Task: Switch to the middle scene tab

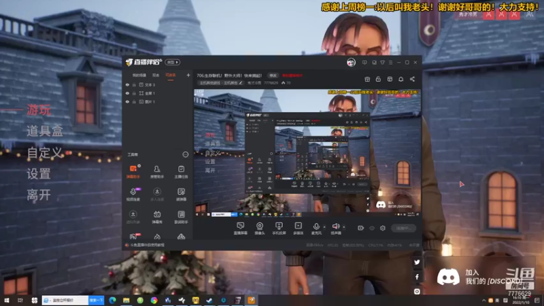Action: click(x=156, y=75)
